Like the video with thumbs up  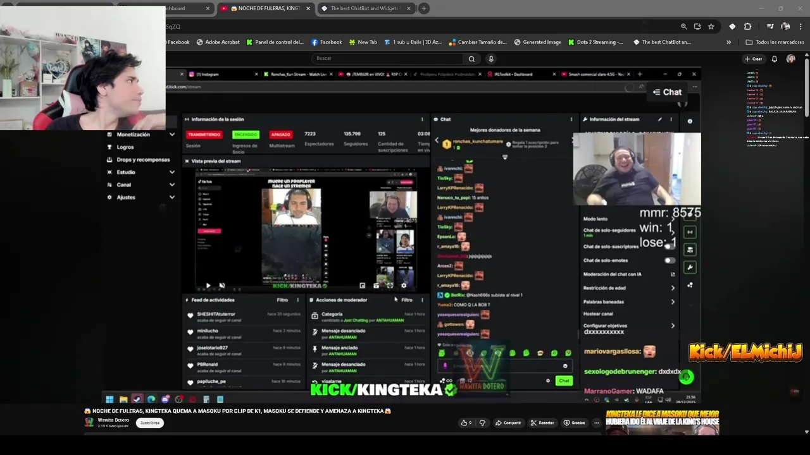466,423
